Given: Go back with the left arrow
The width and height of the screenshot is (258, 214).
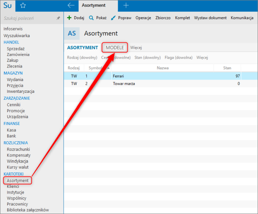Looking at the screenshot, I should click(71, 5).
